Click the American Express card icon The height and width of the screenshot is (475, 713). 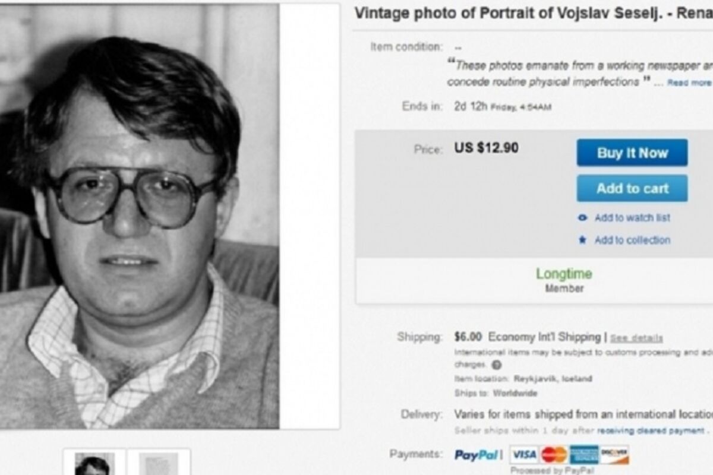[x=584, y=455]
